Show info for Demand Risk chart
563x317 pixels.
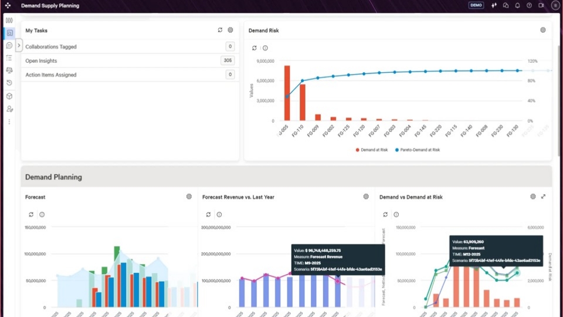click(x=265, y=48)
